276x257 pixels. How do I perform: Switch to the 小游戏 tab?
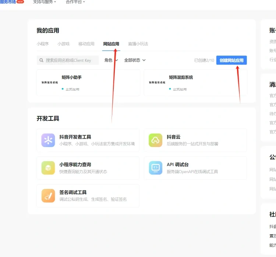click(x=64, y=44)
